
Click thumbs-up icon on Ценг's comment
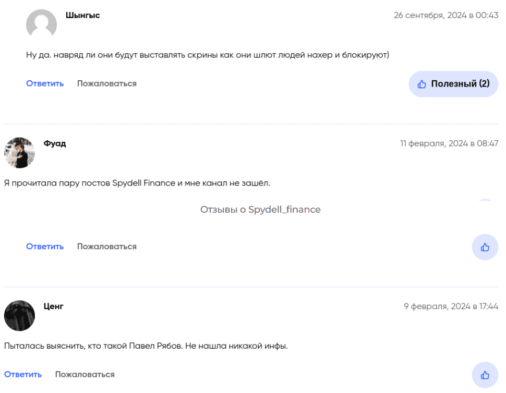pos(485,375)
